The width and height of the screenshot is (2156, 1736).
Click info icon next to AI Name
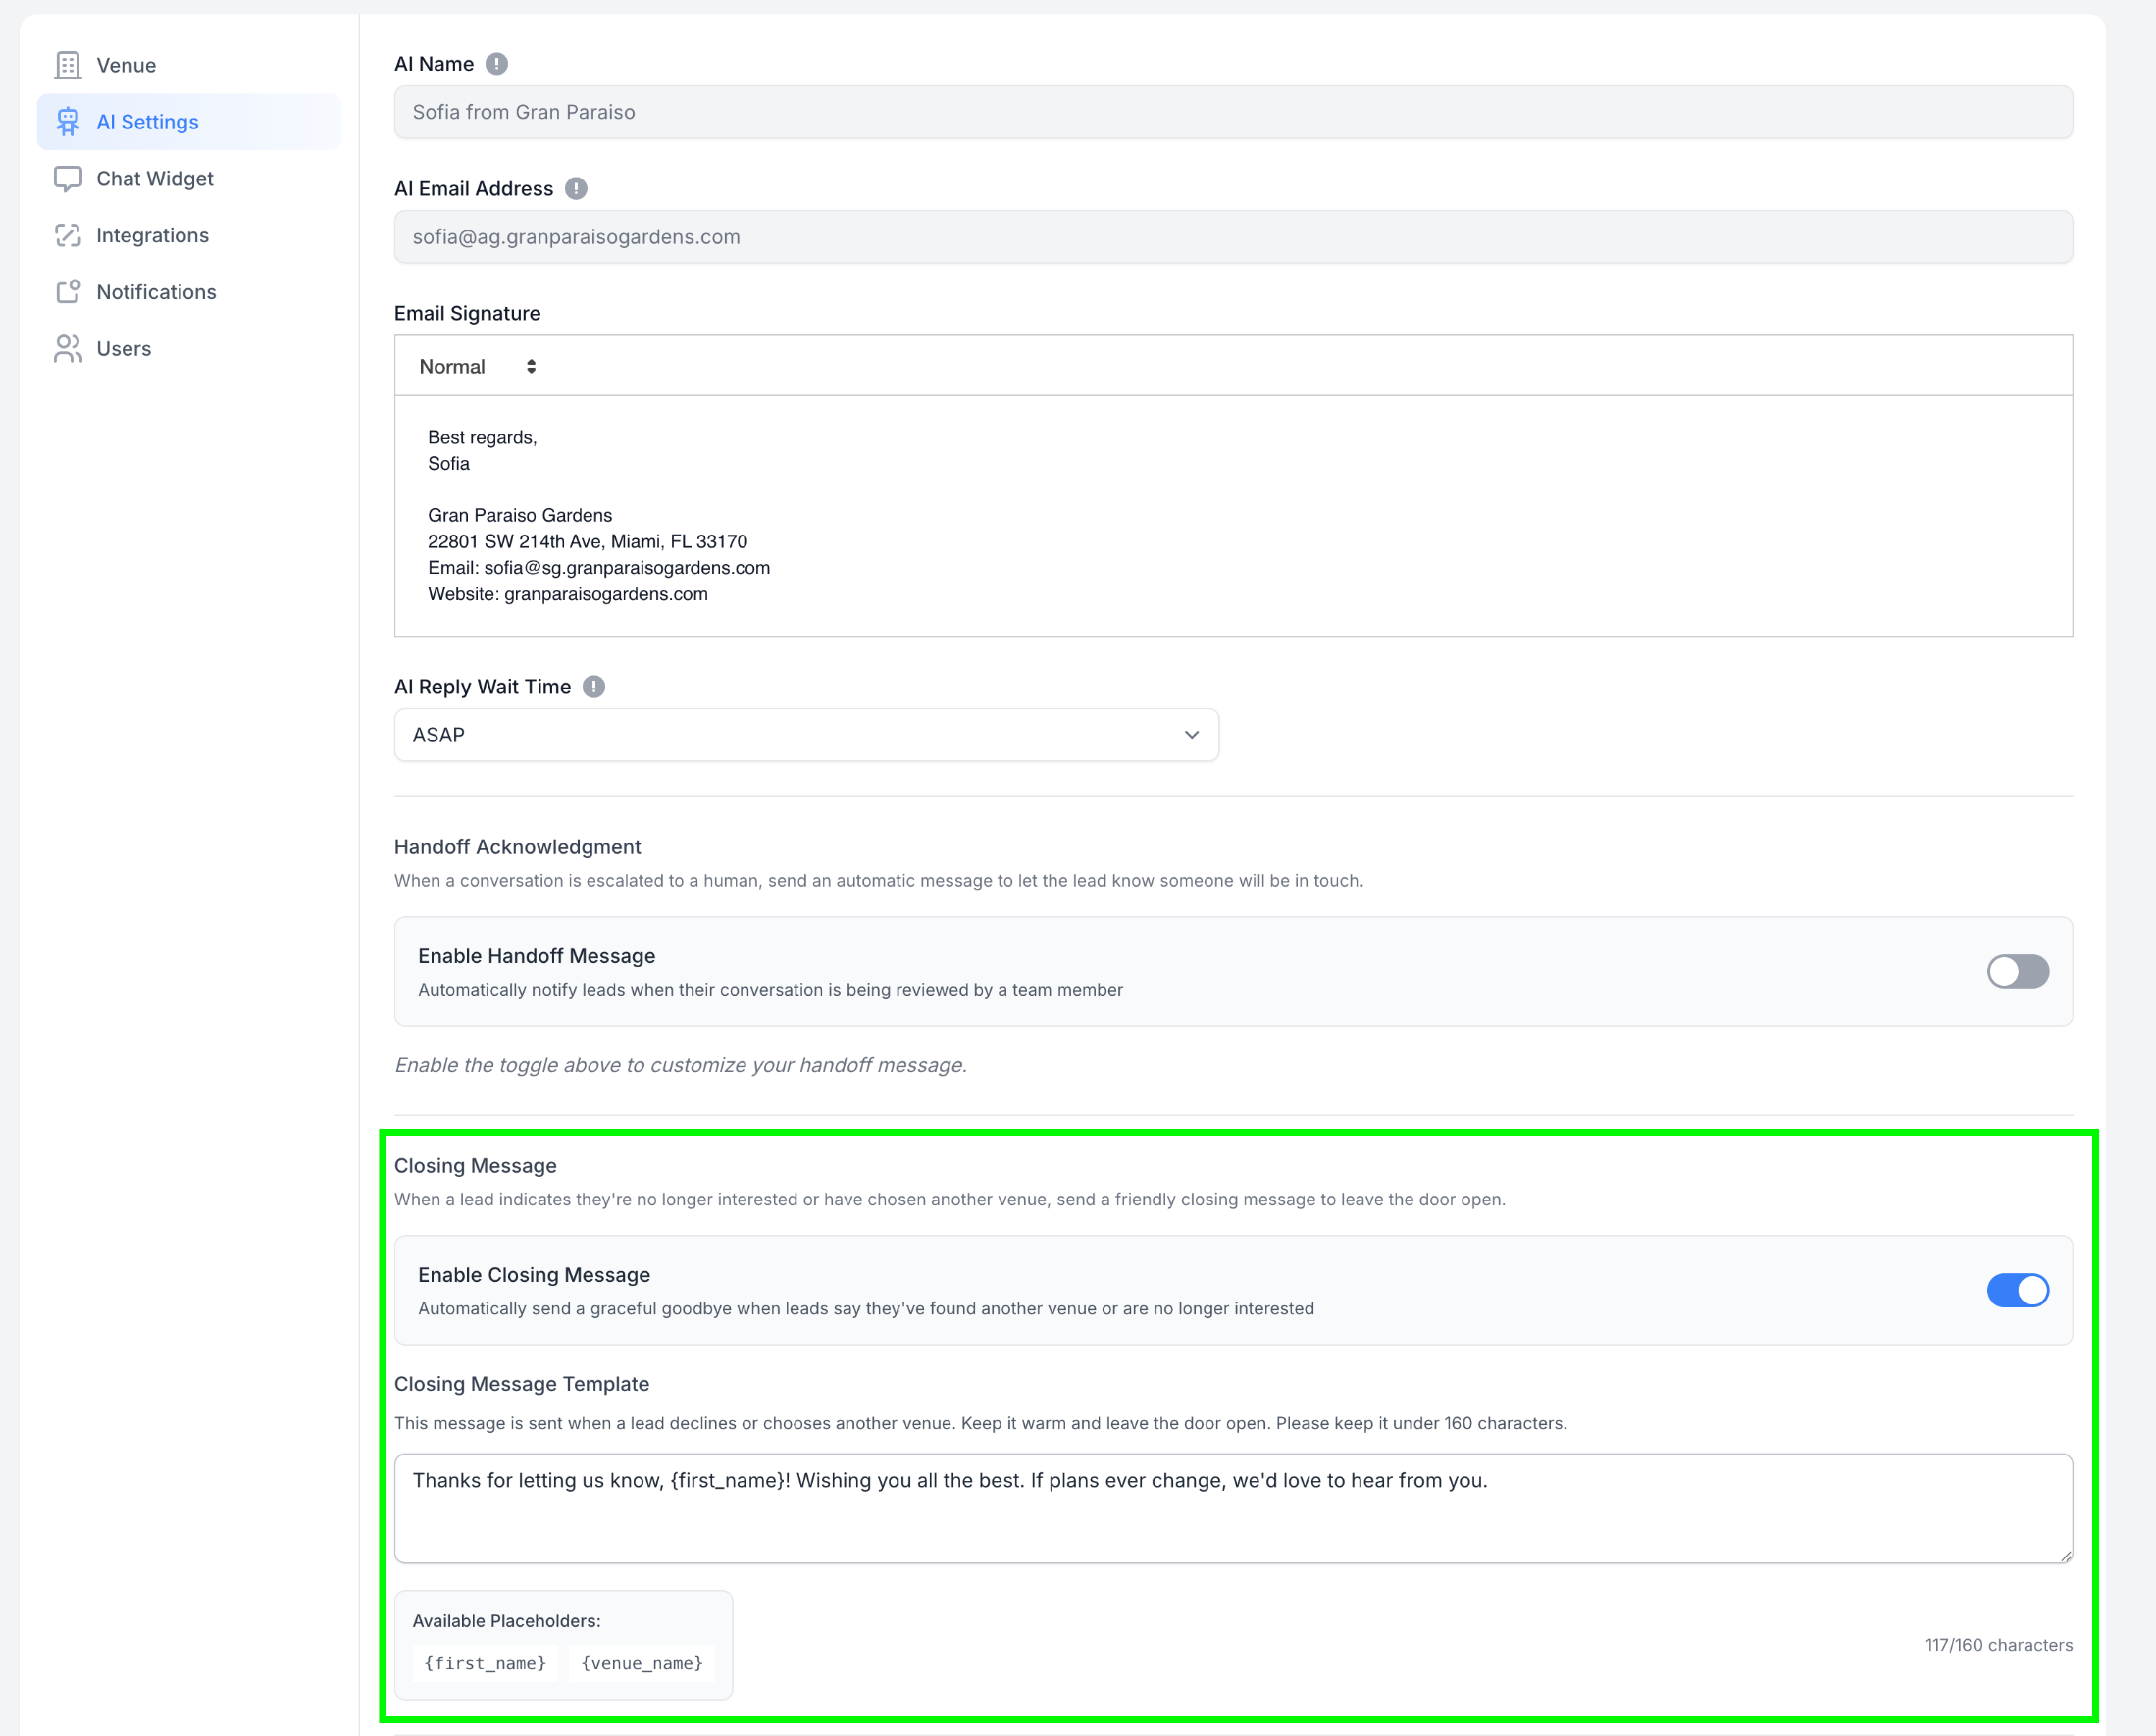coord(497,64)
